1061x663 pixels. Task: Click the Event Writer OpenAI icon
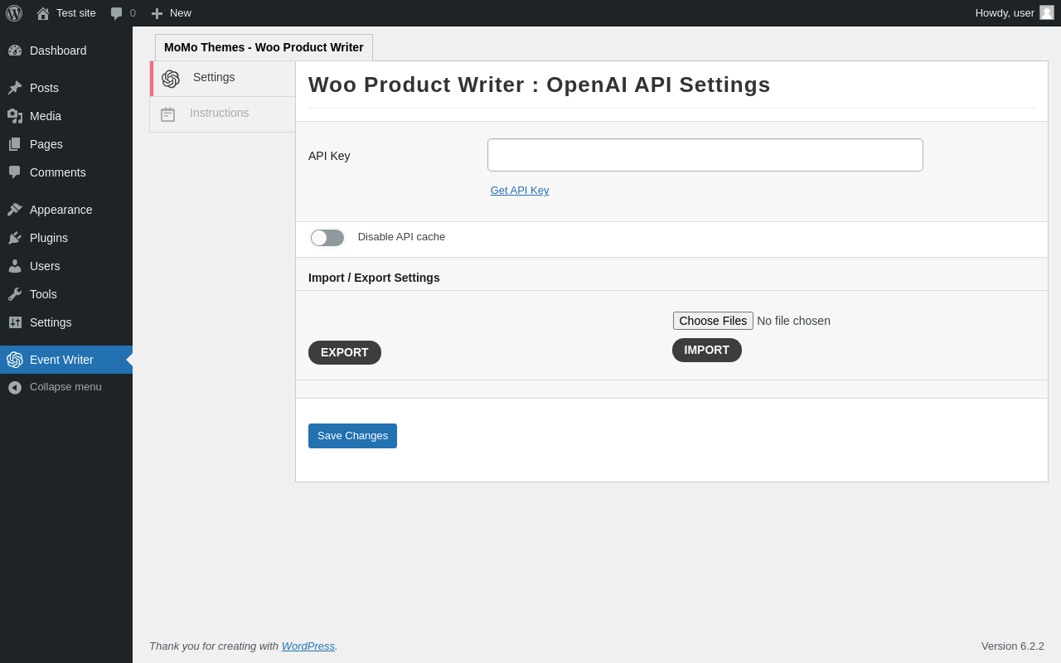(x=15, y=360)
